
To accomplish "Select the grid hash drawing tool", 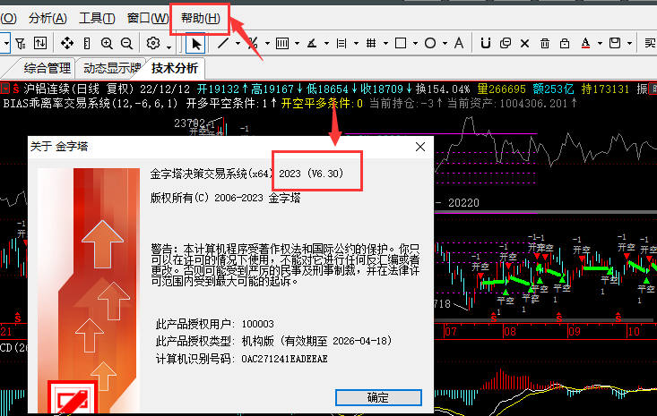I will pos(371,43).
